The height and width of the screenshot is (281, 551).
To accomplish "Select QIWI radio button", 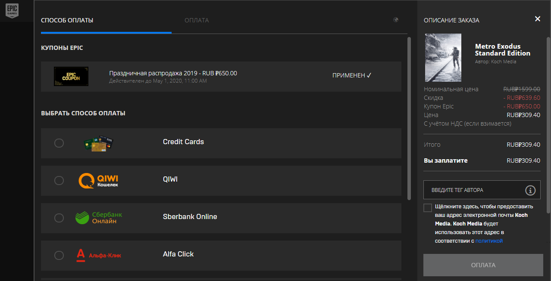I will [59, 180].
